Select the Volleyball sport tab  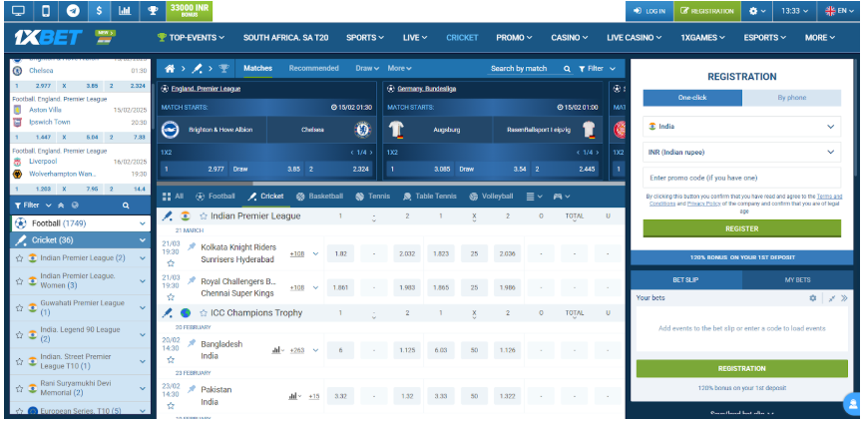(x=491, y=196)
